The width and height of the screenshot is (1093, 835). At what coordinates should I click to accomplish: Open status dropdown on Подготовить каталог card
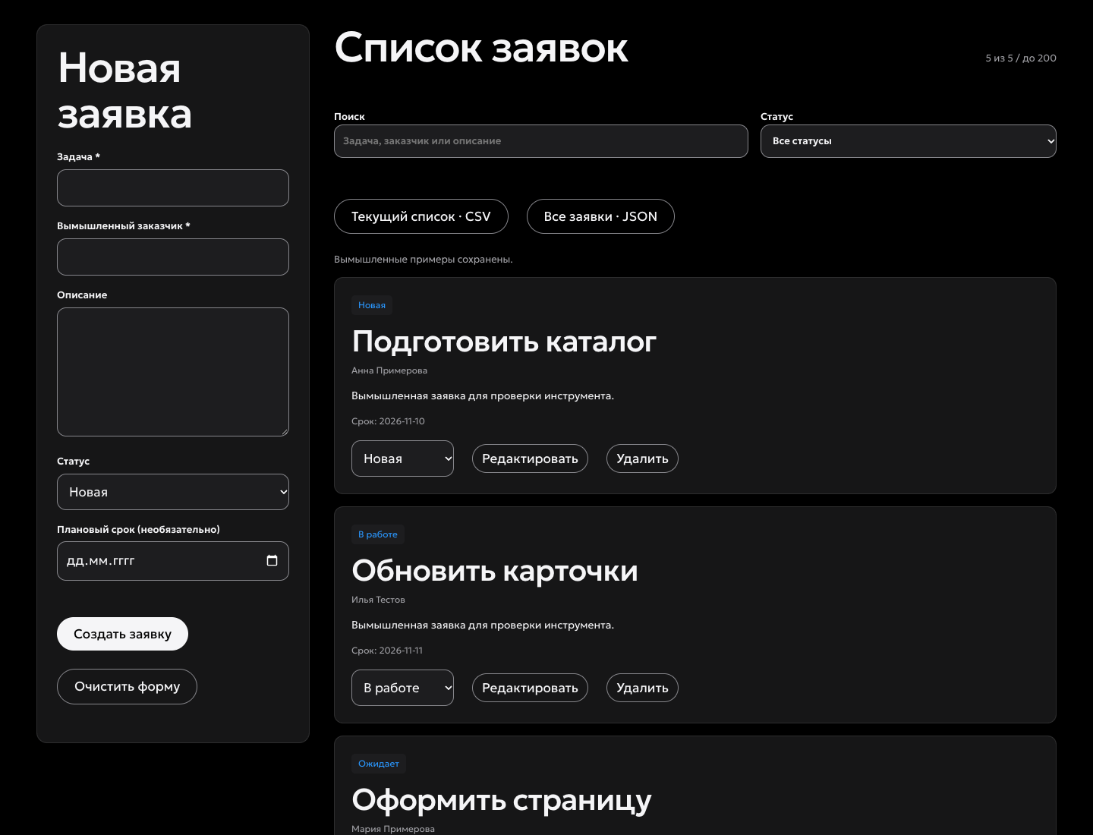click(x=402, y=458)
